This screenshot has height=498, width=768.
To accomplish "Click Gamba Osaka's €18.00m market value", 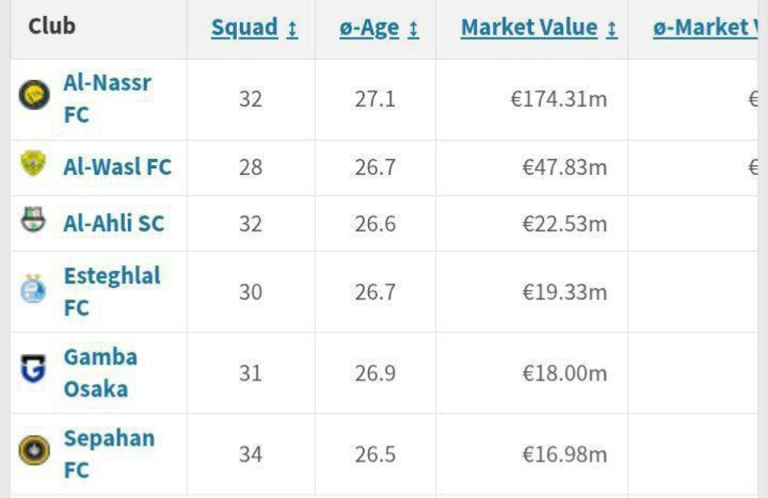I will (x=564, y=373).
